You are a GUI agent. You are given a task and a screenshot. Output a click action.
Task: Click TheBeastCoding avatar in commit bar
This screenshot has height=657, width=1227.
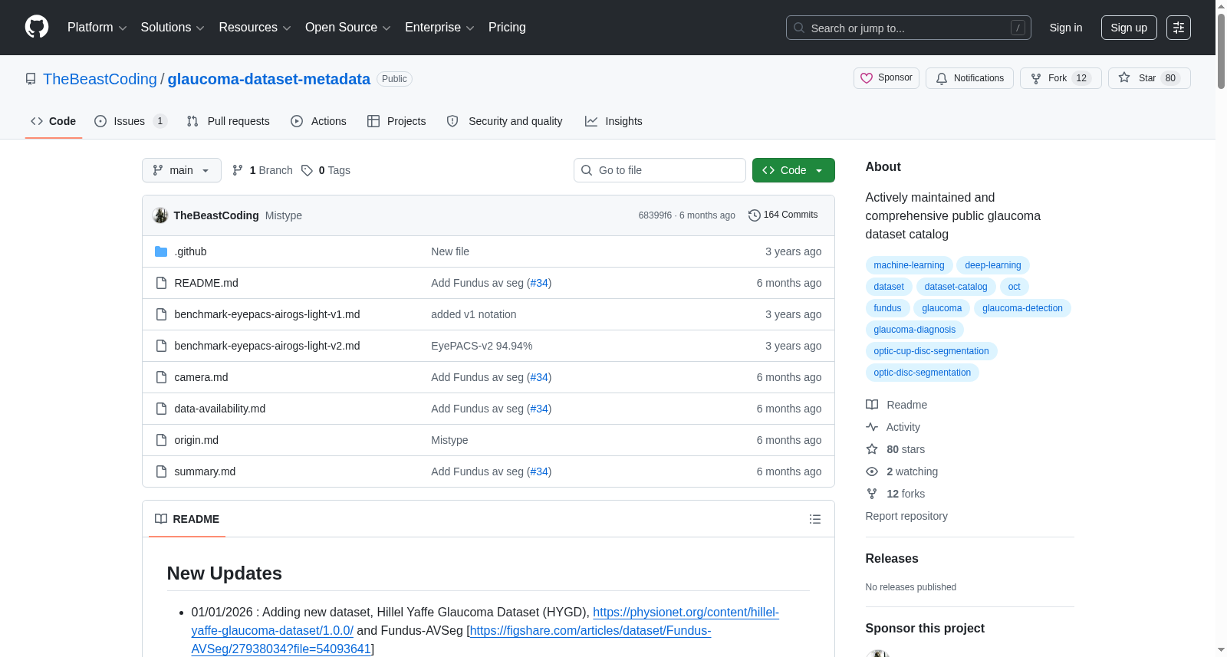pos(160,215)
